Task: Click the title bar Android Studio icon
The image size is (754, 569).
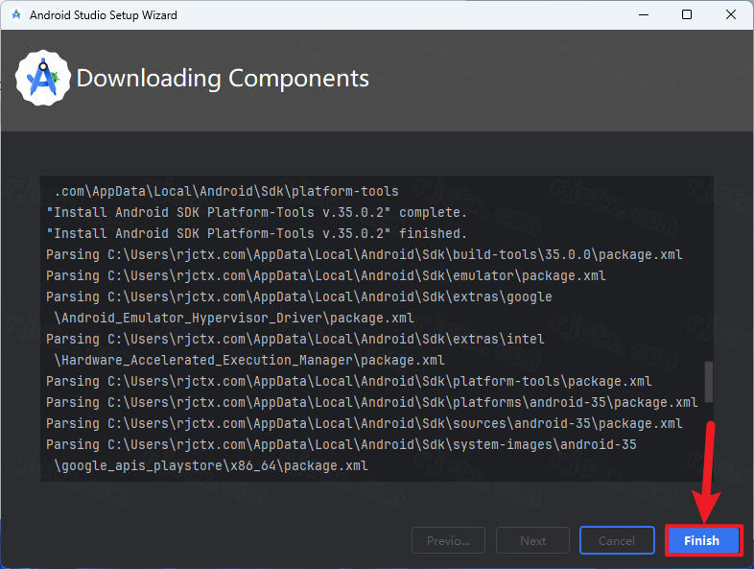Action: pos(16,15)
